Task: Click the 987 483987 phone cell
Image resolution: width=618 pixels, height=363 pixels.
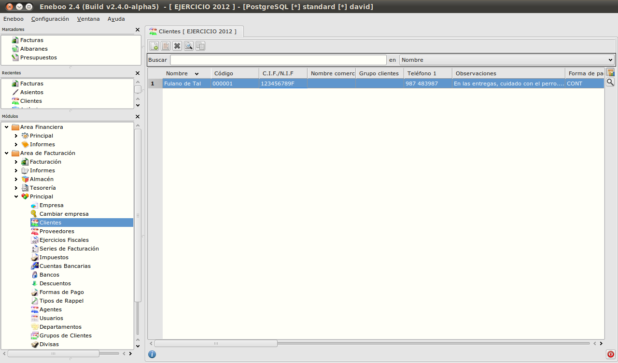Action: (428, 84)
